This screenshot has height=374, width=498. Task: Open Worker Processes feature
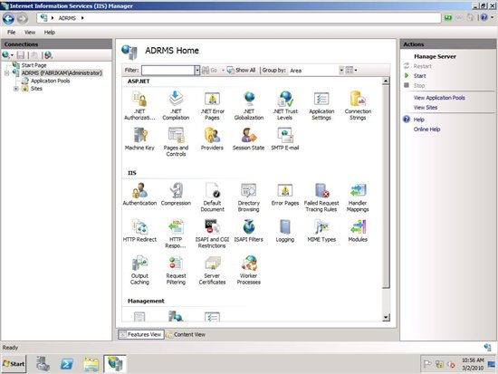click(249, 270)
